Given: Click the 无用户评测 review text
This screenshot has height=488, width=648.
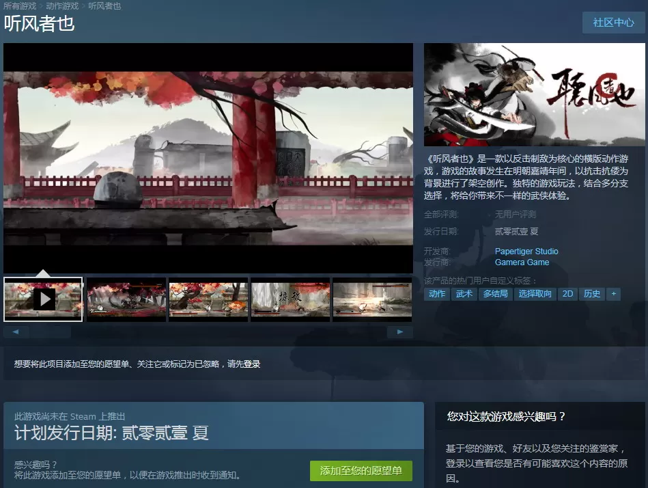Looking at the screenshot, I should (516, 214).
